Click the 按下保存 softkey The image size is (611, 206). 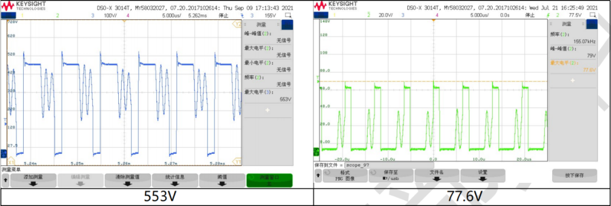[x=574, y=175]
